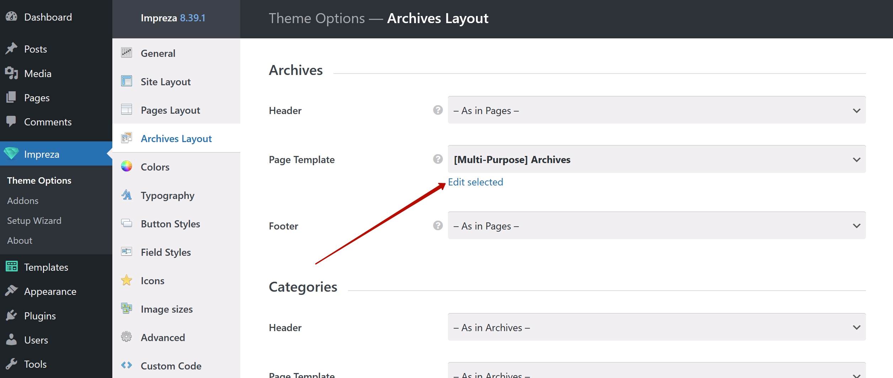Click the Comments bubble icon

coord(11,121)
